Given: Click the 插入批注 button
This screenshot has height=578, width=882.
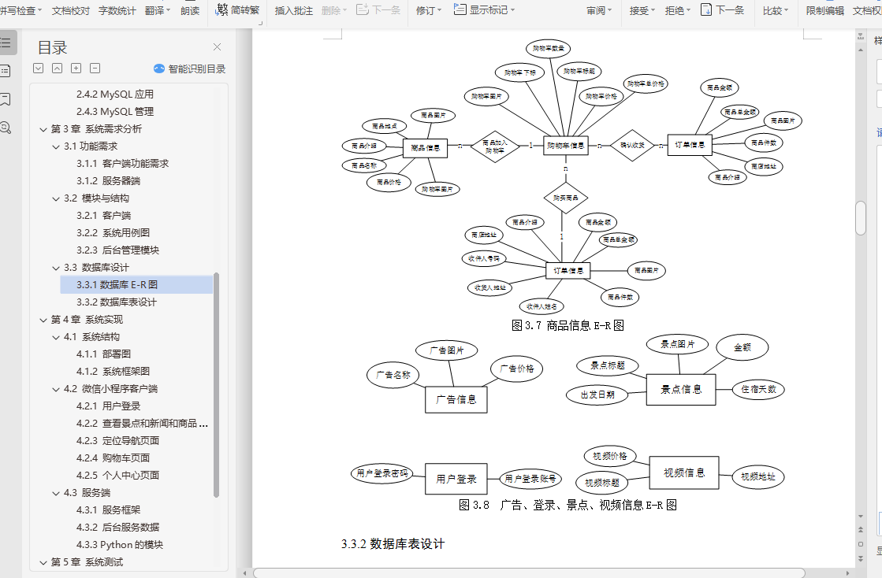Looking at the screenshot, I should tap(294, 10).
